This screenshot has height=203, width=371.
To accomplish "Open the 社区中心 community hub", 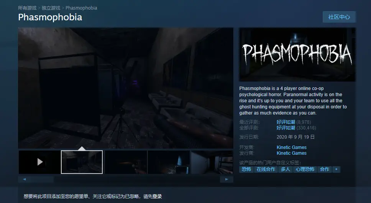I will click(x=339, y=17).
